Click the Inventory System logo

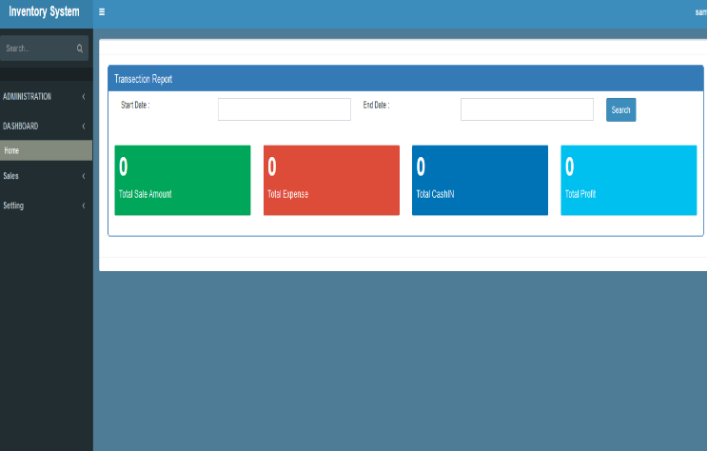click(45, 12)
